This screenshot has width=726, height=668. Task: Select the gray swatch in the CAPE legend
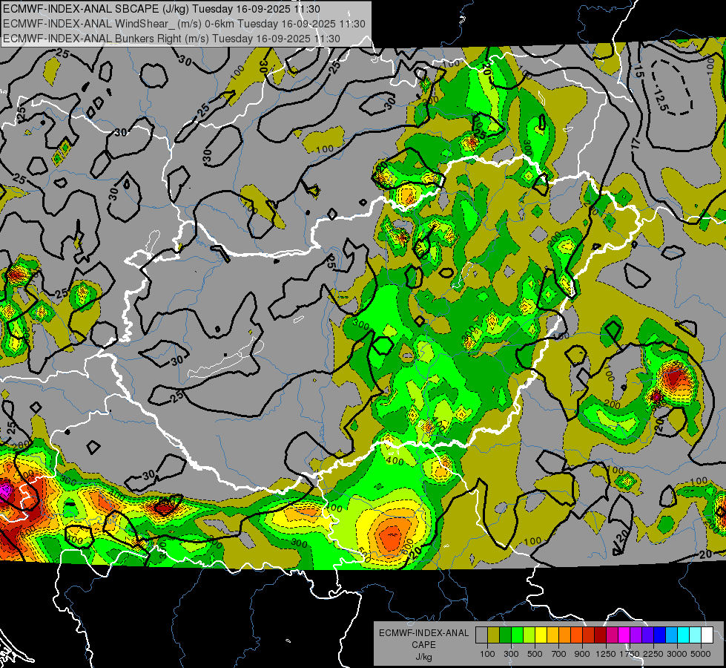(481, 635)
